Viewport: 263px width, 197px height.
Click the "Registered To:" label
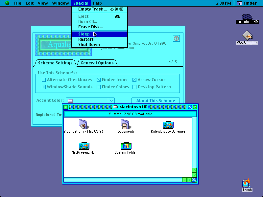(x=49, y=115)
